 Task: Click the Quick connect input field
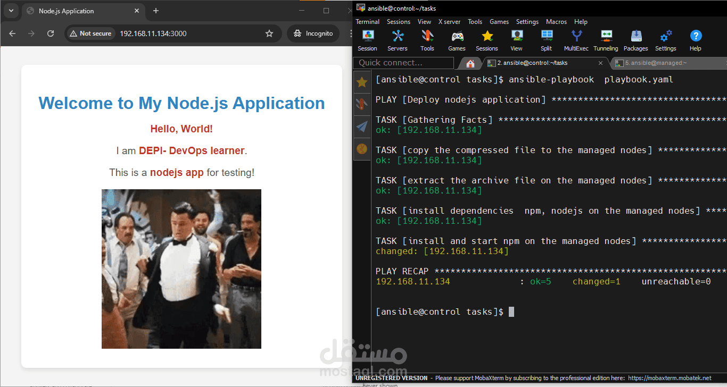click(403, 63)
